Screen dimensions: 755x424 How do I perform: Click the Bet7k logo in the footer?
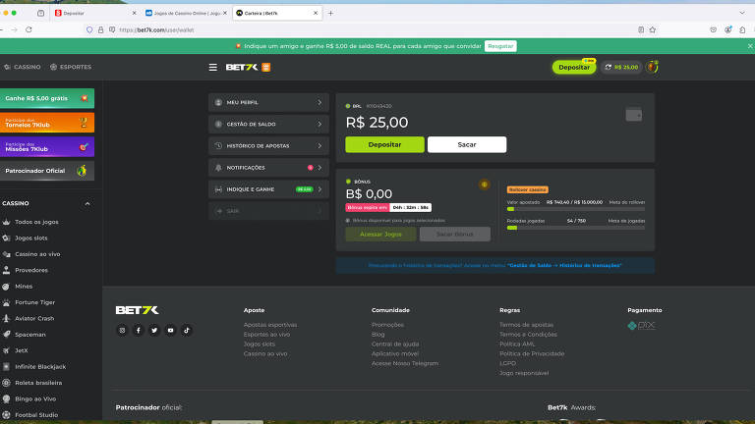pyautogui.click(x=138, y=310)
